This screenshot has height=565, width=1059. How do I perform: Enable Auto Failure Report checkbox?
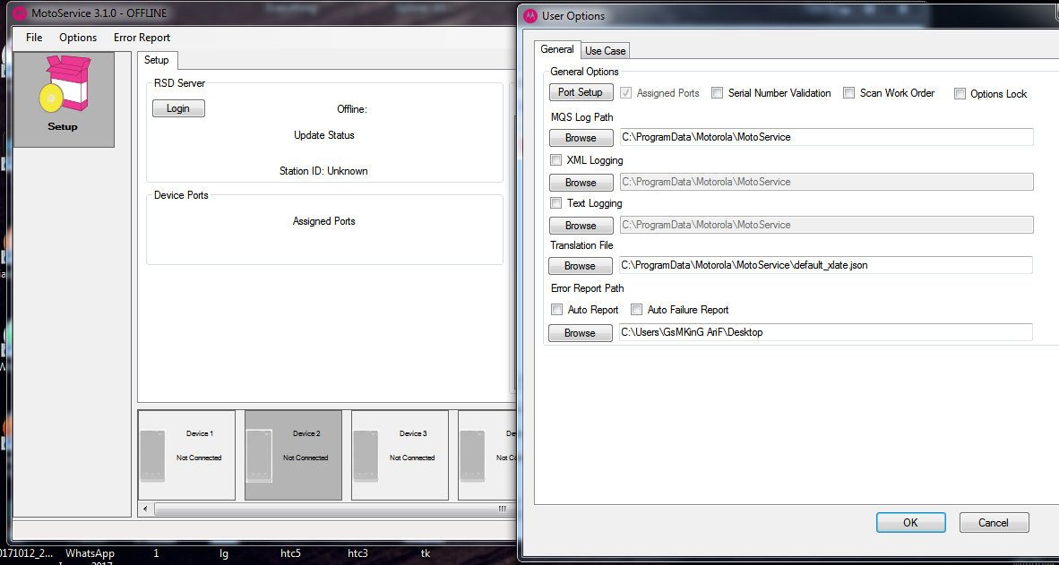[x=636, y=310]
